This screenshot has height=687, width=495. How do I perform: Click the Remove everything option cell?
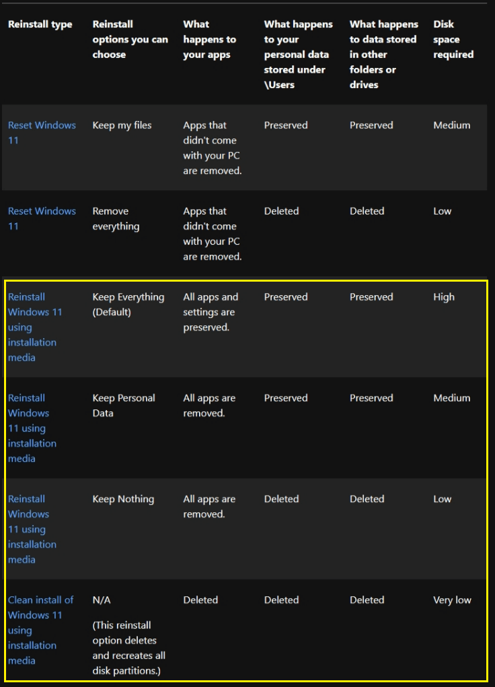pyautogui.click(x=116, y=218)
